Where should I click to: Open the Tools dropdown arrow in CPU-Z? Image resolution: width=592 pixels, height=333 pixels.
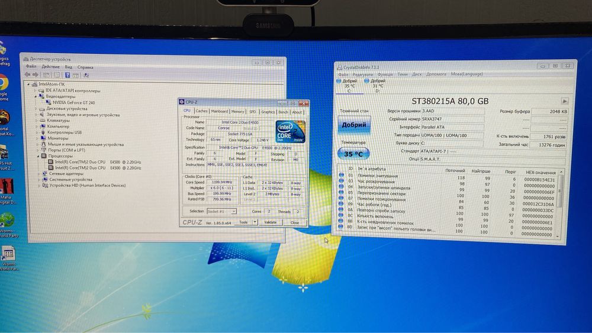click(x=255, y=222)
